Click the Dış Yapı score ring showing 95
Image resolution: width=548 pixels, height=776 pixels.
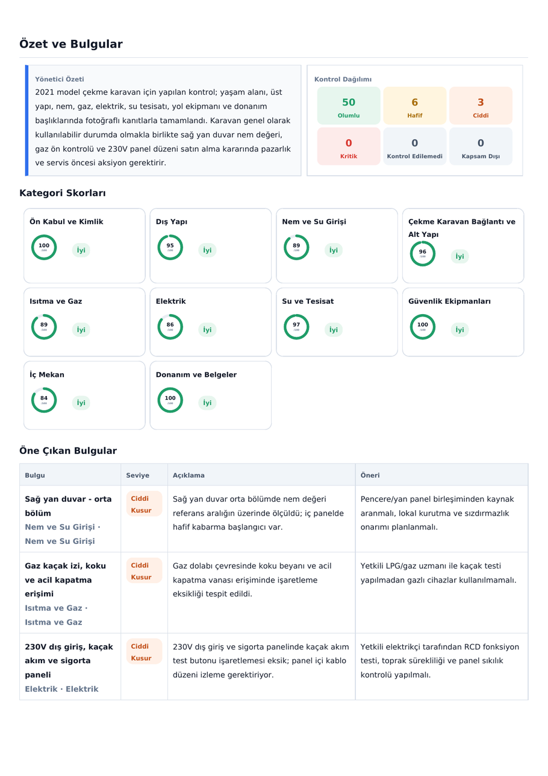(x=170, y=247)
